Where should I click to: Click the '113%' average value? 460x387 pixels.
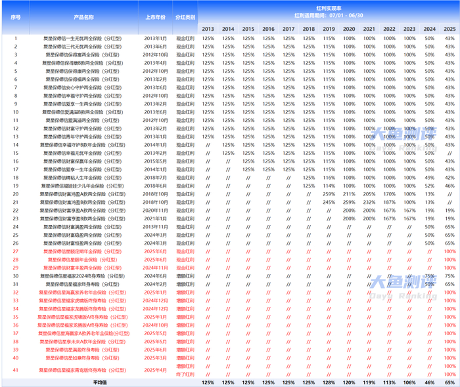(389, 382)
